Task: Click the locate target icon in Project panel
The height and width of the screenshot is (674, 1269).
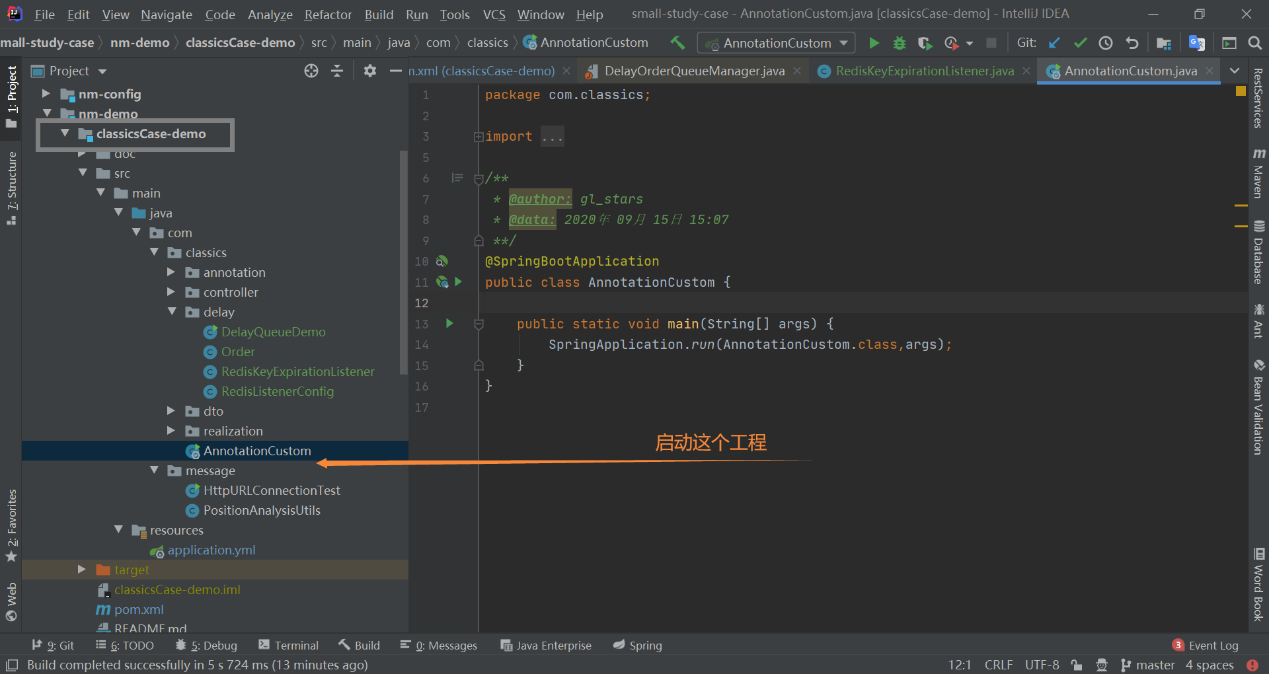Action: tap(311, 71)
